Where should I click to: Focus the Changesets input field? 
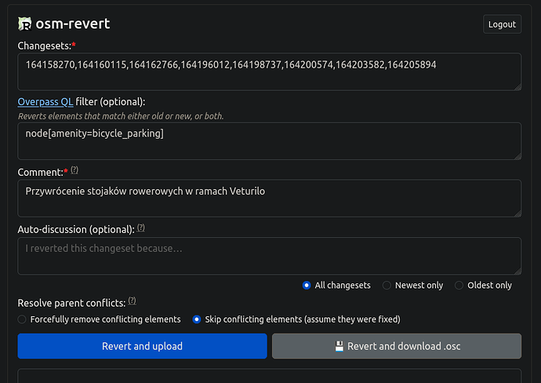tap(270, 72)
